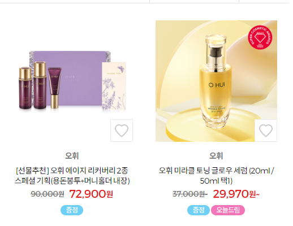Click the tall purple bottle in the gift set
Screen dimensions: 293x226
pos(40,85)
